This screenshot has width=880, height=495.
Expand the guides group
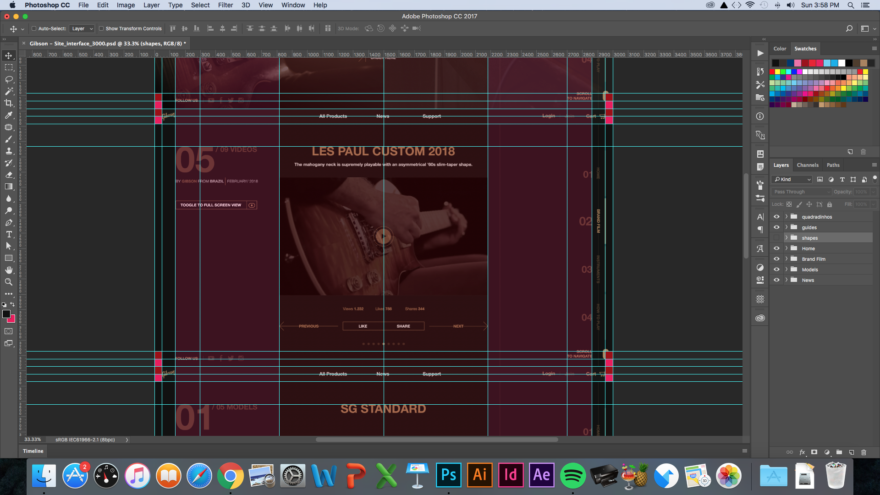click(x=786, y=227)
